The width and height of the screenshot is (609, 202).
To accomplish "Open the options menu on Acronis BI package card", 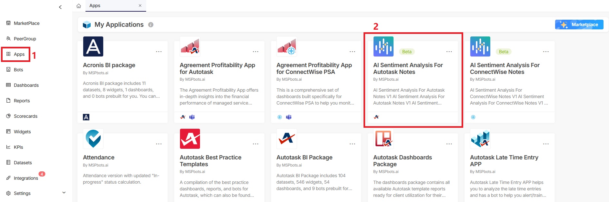I will pyautogui.click(x=159, y=51).
